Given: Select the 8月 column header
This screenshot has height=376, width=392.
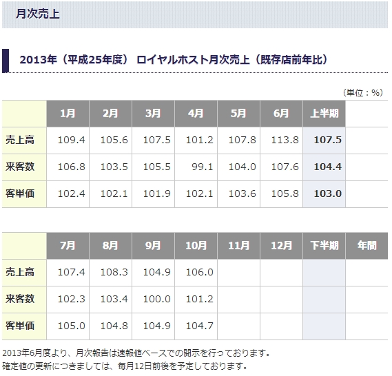Looking at the screenshot, I should [x=110, y=246].
